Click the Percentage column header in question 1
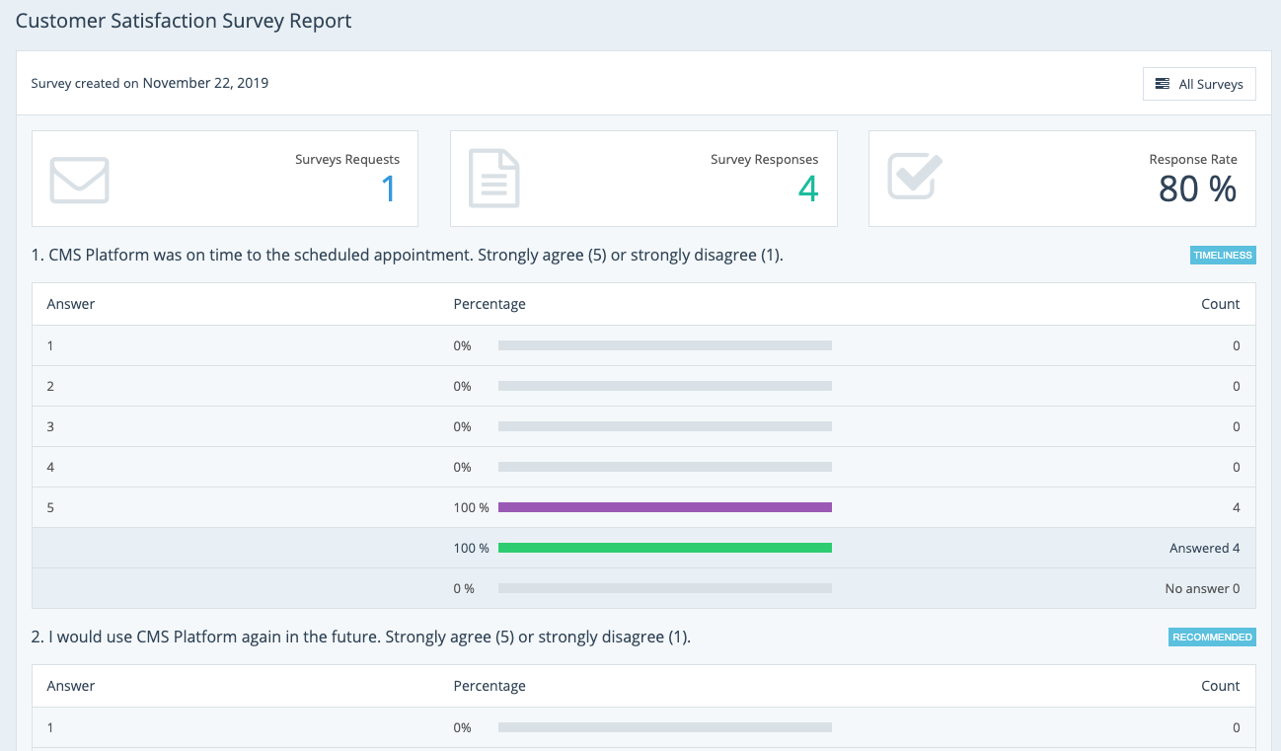The height and width of the screenshot is (751, 1281). pos(490,304)
